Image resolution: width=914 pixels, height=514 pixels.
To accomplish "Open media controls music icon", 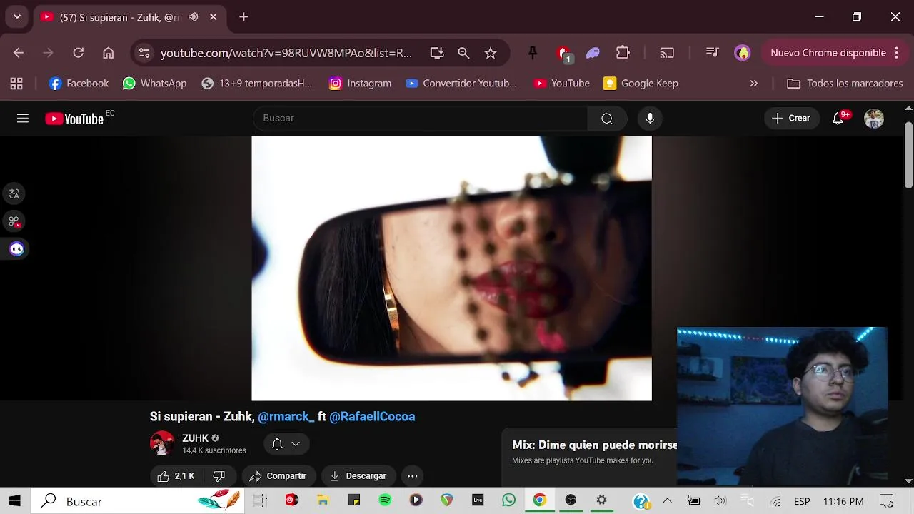I will (x=712, y=53).
